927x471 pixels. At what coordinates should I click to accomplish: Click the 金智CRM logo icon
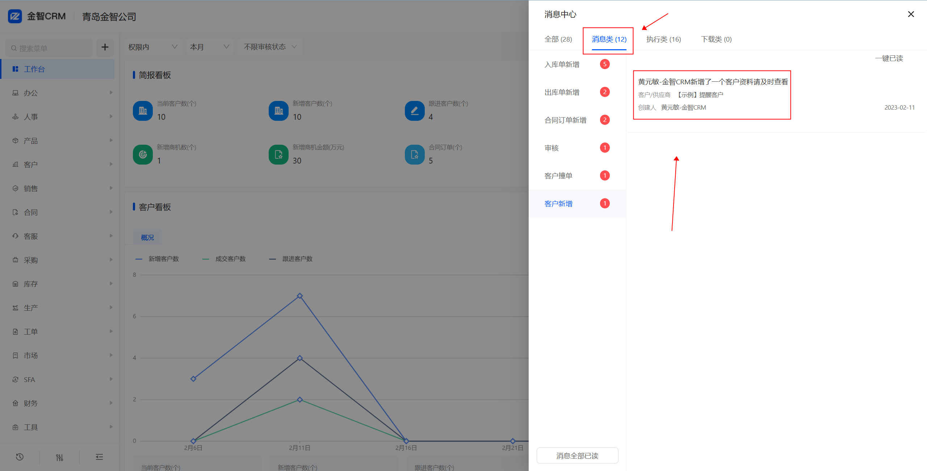(x=15, y=16)
